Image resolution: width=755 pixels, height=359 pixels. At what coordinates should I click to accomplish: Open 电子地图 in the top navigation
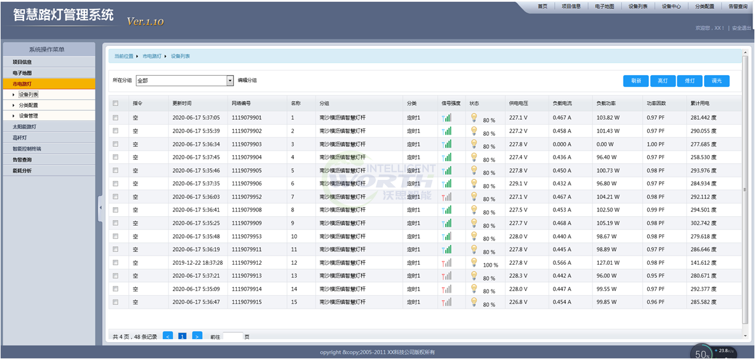point(604,6)
